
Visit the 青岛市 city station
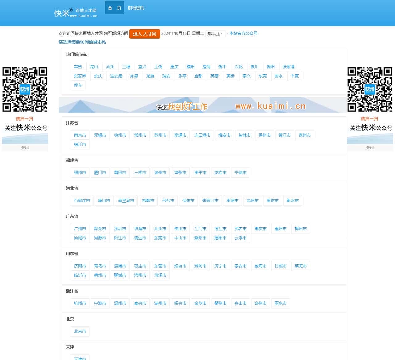pyautogui.click(x=100, y=266)
